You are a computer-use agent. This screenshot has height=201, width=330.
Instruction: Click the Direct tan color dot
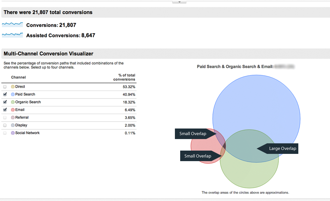(x=13, y=87)
